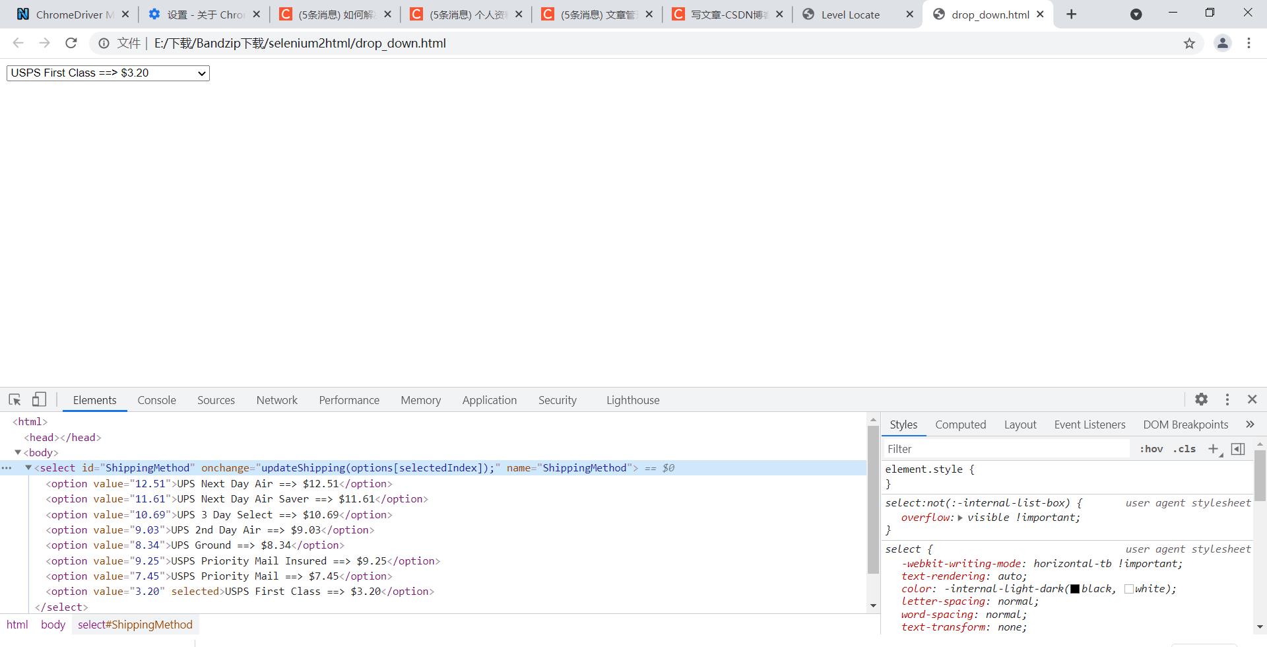Image resolution: width=1267 pixels, height=647 pixels.
Task: Click the white color swatch
Action: [x=1128, y=589]
